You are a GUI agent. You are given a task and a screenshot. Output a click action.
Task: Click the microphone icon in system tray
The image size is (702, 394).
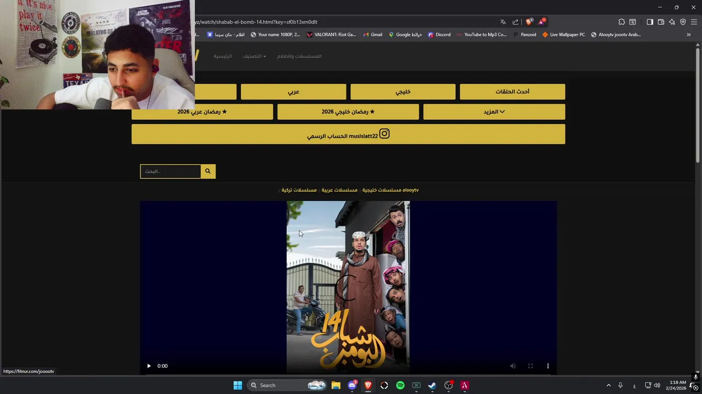pyautogui.click(x=620, y=385)
